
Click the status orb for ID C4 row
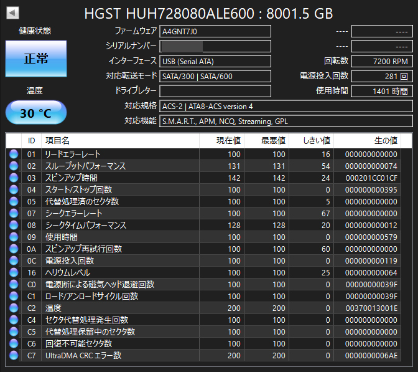pos(14,320)
